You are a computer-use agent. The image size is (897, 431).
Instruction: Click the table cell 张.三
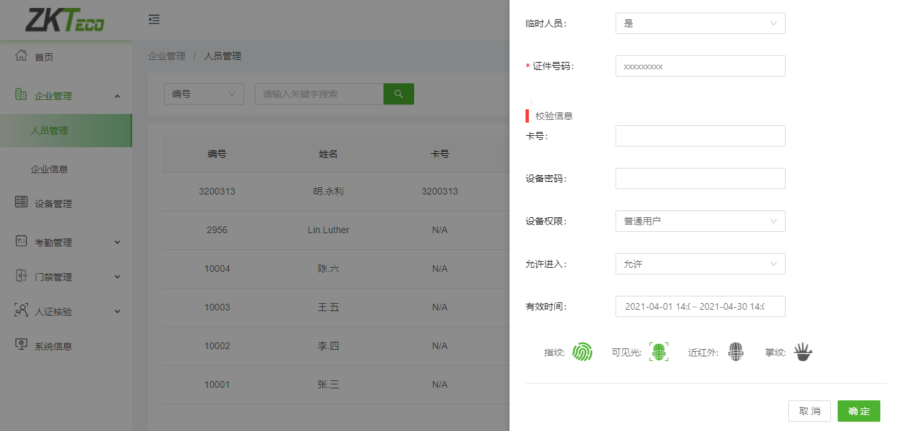pyautogui.click(x=328, y=384)
